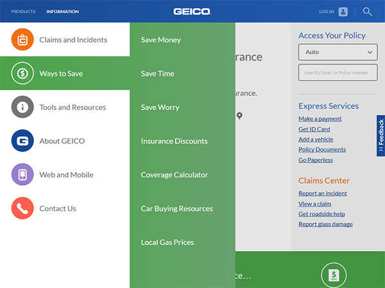This screenshot has width=385, height=288.
Task: Click the blue About GEICO G icon
Action: click(22, 141)
